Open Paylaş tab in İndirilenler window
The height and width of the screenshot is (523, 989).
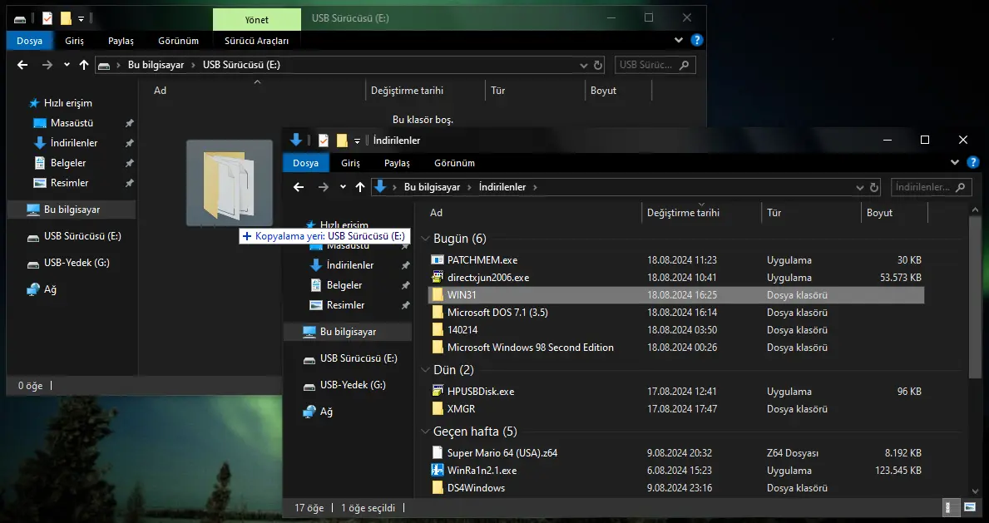pos(397,163)
